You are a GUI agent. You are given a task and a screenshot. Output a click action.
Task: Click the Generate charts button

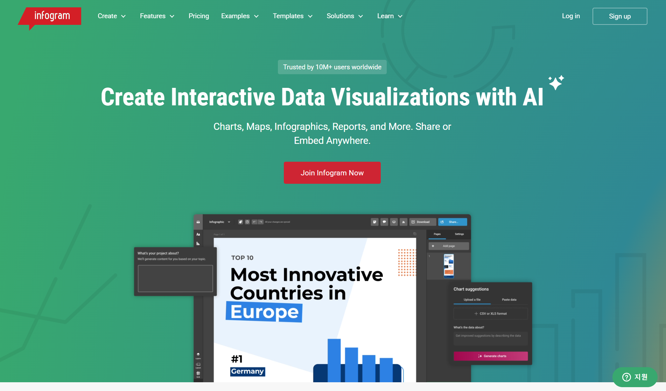tap(491, 356)
